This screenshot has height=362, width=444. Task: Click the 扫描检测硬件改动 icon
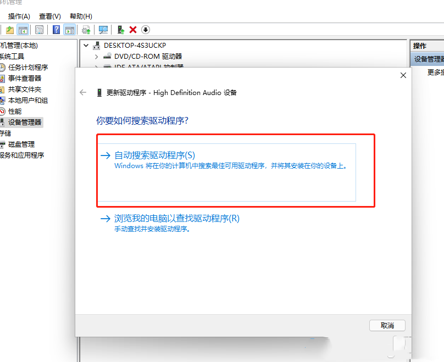click(x=103, y=30)
